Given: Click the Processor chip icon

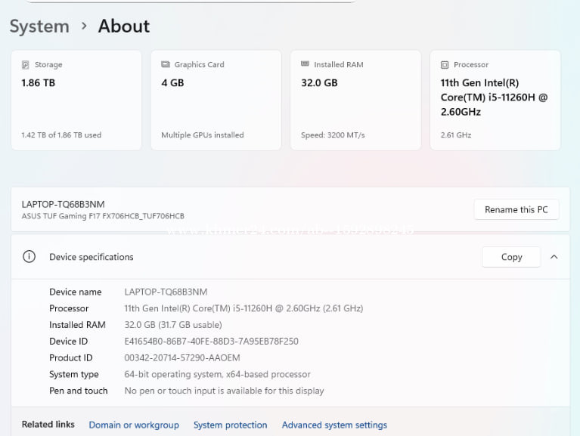Looking at the screenshot, I should click(x=445, y=65).
